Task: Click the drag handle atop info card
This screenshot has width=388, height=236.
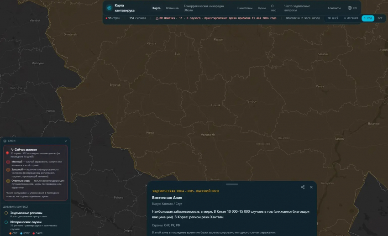Action: [x=232, y=184]
